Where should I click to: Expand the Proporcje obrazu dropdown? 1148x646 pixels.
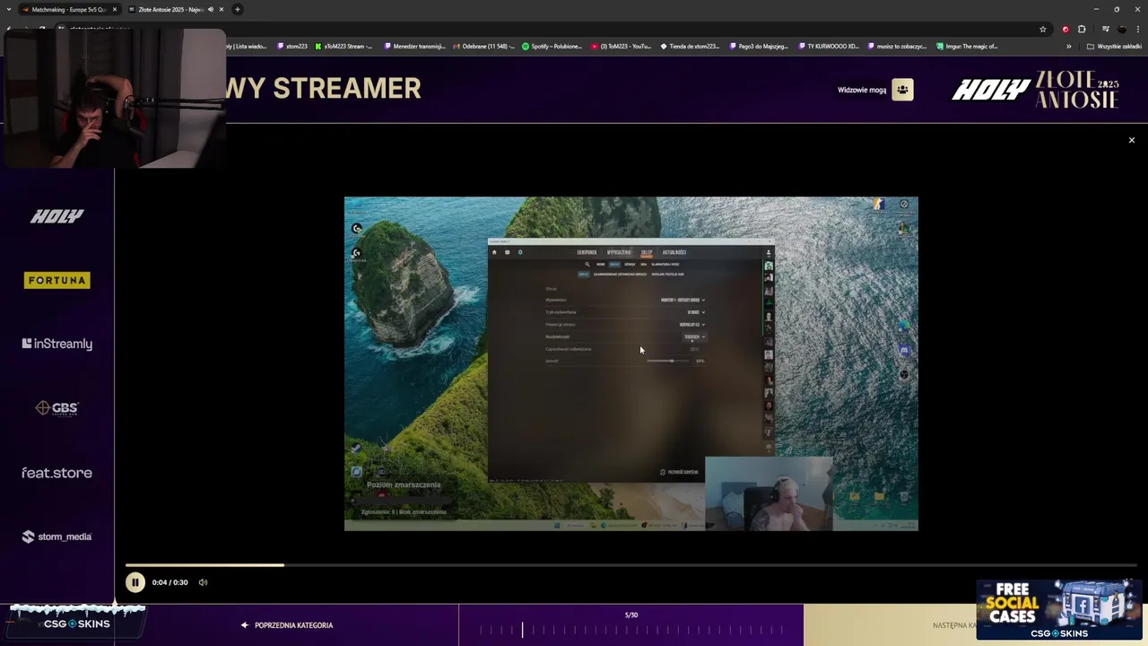(x=691, y=324)
